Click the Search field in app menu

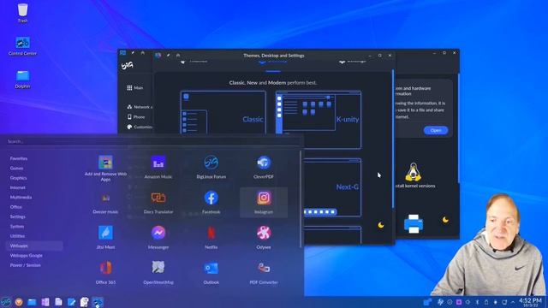tap(152, 141)
